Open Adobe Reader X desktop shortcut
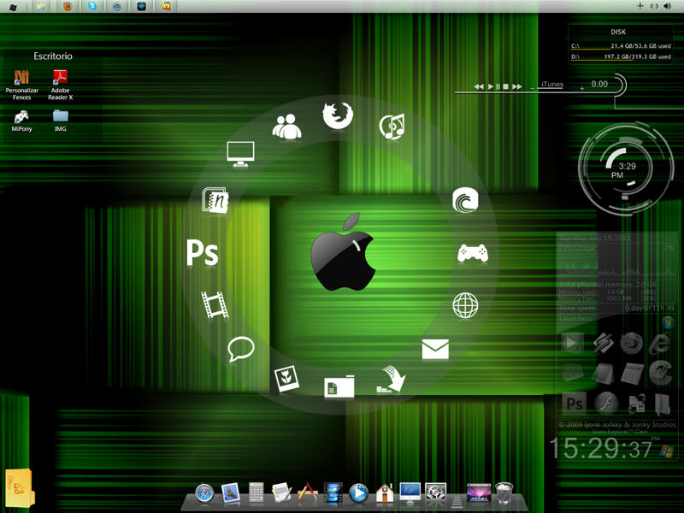684x513 pixels. (x=60, y=85)
